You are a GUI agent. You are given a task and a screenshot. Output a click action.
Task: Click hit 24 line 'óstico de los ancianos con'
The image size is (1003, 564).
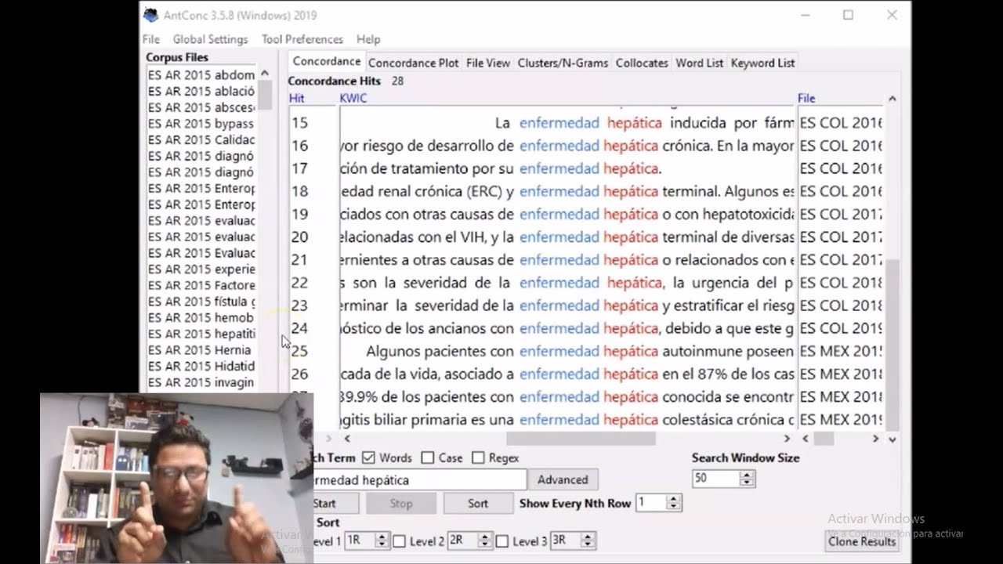coord(428,328)
